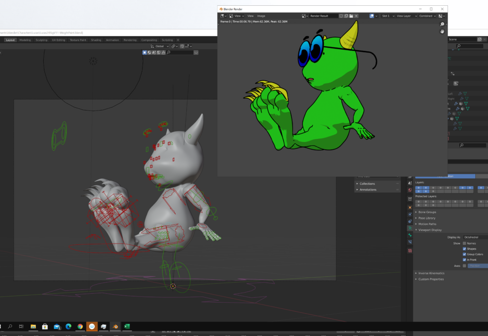Switch to the Sculpting workspace tab

[41, 40]
